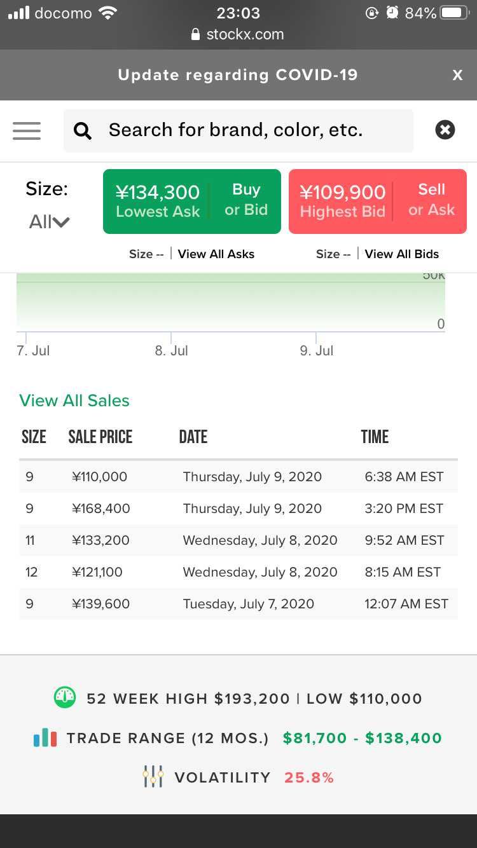Image resolution: width=477 pixels, height=848 pixels.
Task: Open the Update regarding COVID-19 notice
Action: pyautogui.click(x=238, y=75)
